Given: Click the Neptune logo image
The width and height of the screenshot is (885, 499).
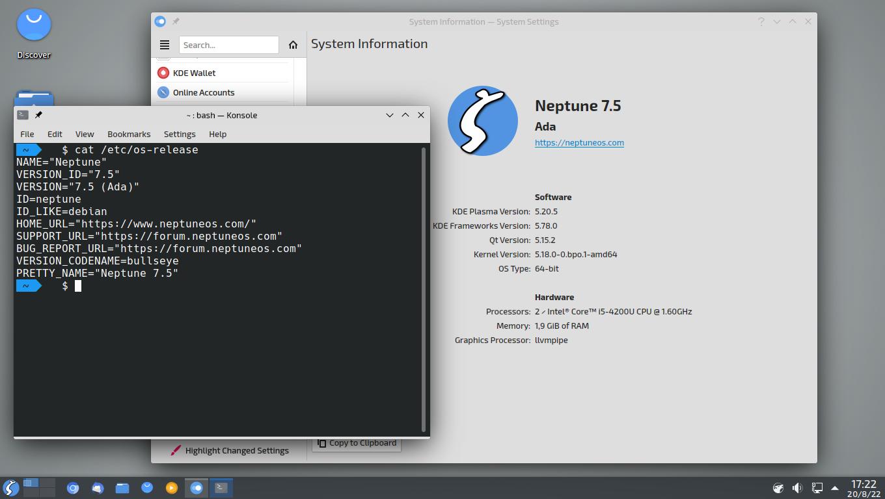Looking at the screenshot, I should (483, 121).
